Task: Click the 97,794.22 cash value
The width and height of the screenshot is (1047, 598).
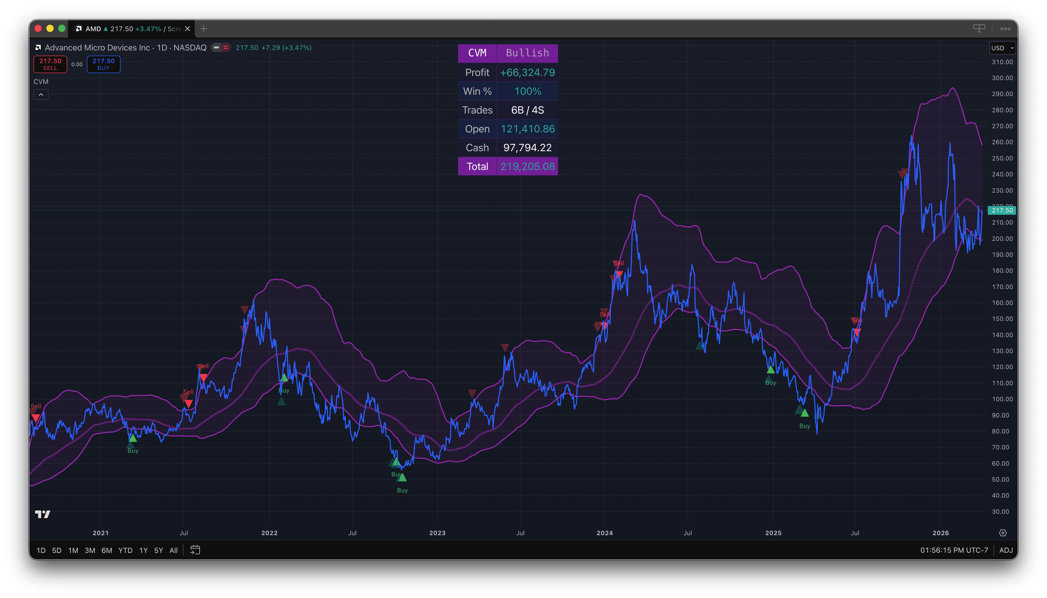Action: click(527, 148)
